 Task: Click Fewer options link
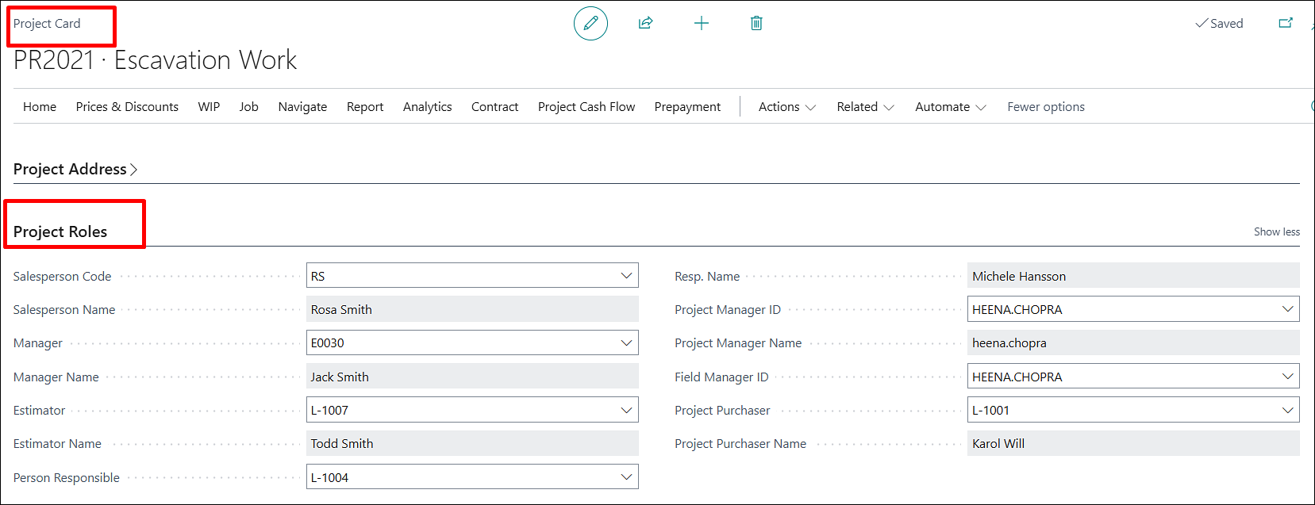click(1046, 107)
